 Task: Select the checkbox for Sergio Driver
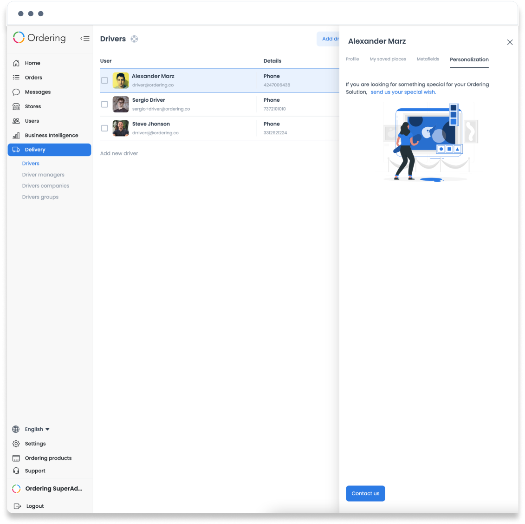coord(104,104)
